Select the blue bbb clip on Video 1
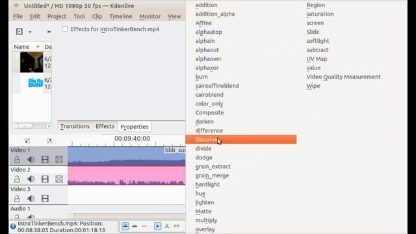The image size is (416, 234). (x=127, y=156)
